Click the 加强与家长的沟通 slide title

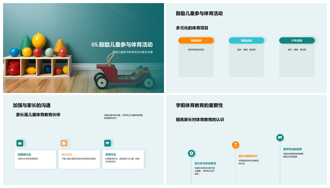pos(34,105)
